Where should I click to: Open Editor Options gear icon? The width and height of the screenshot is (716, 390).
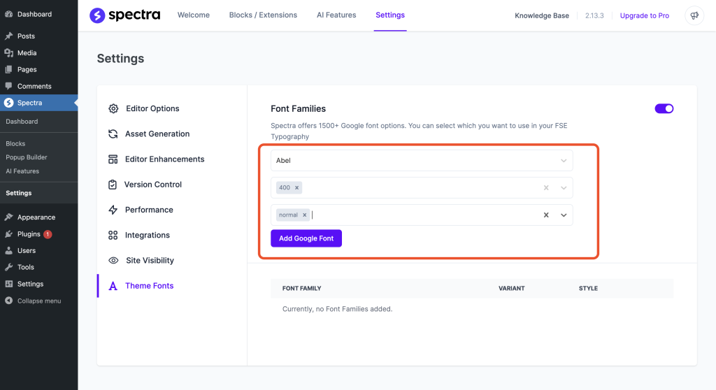tap(113, 109)
